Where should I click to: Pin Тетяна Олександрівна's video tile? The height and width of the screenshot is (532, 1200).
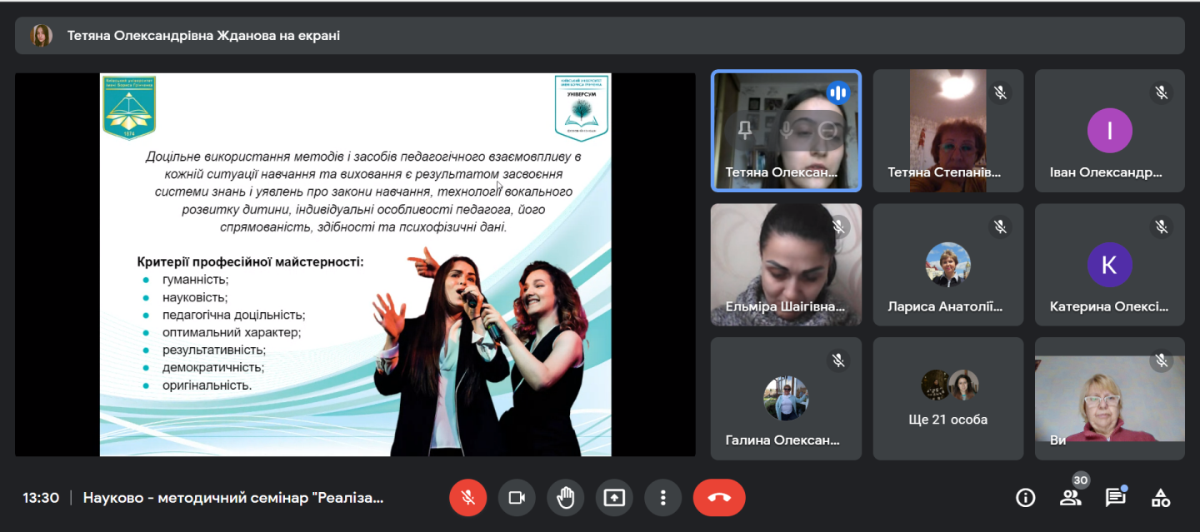pos(745,130)
